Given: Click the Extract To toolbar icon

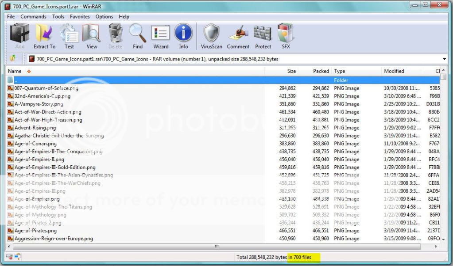Looking at the screenshot, I should click(44, 36).
